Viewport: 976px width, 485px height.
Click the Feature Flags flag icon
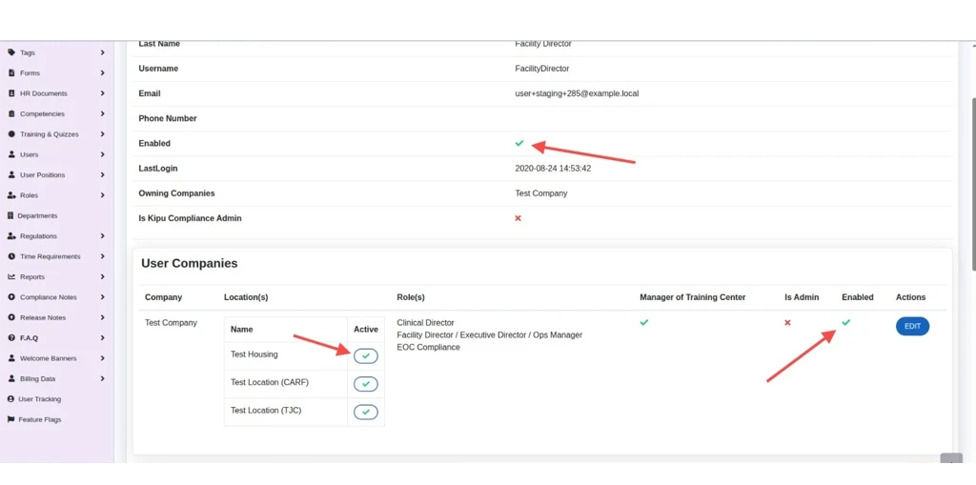coord(10,419)
